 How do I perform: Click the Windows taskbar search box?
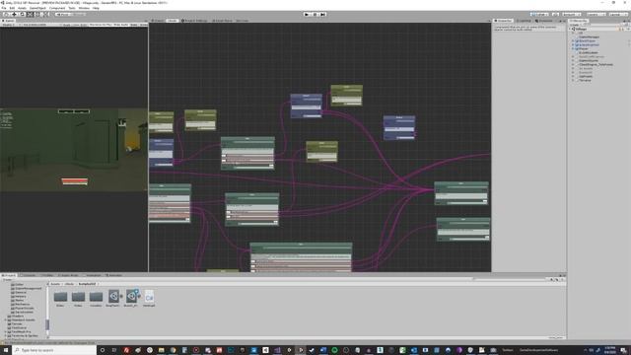tap(54, 350)
